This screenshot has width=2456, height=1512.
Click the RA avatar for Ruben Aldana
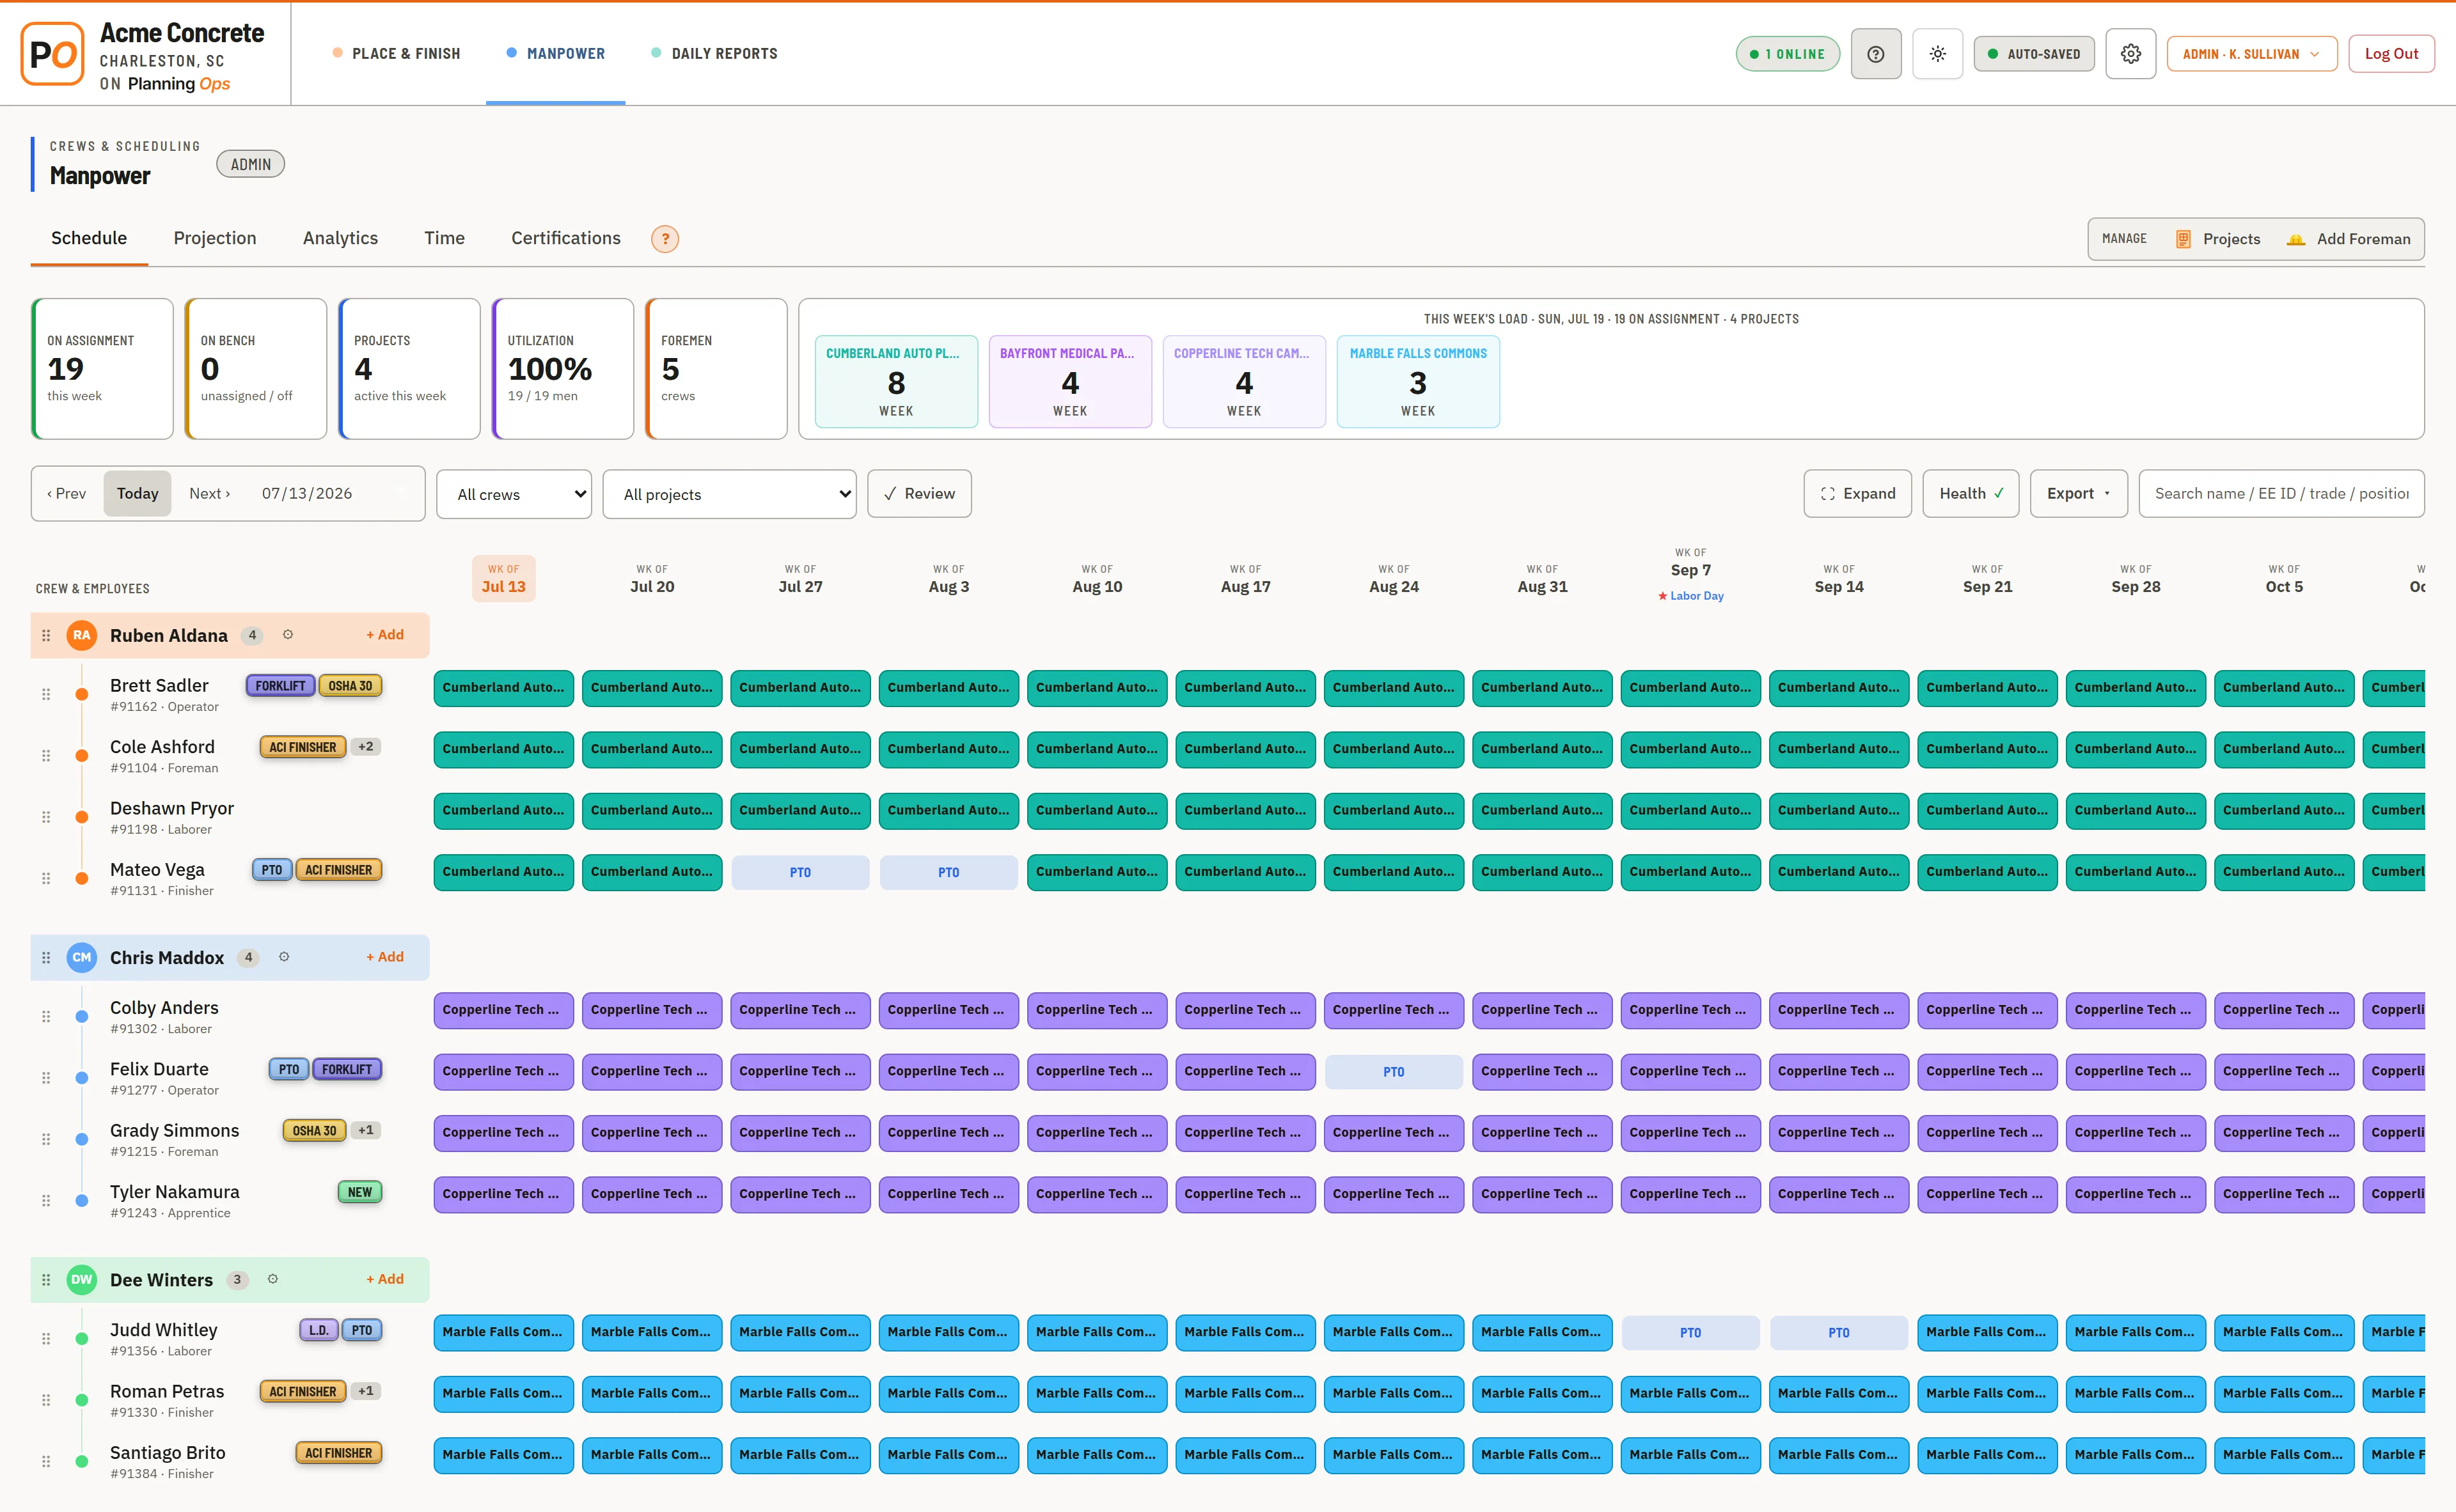pos(82,635)
